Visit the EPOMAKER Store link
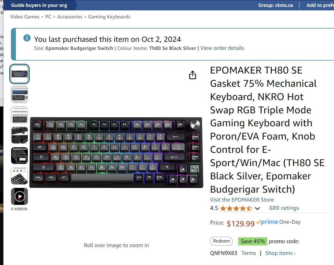This screenshot has height=265, width=334. 242,200
